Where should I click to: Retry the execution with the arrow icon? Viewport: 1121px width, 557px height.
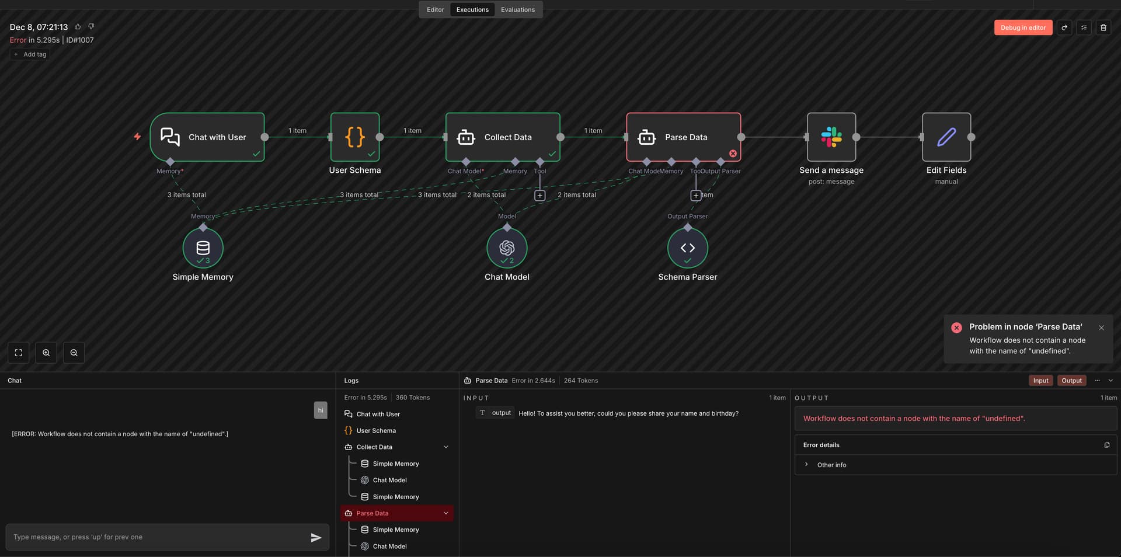1064,27
